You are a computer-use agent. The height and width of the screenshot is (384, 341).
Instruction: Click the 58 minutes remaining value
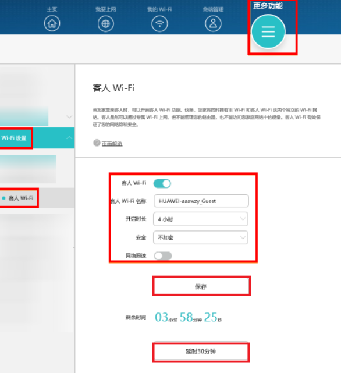(x=186, y=317)
